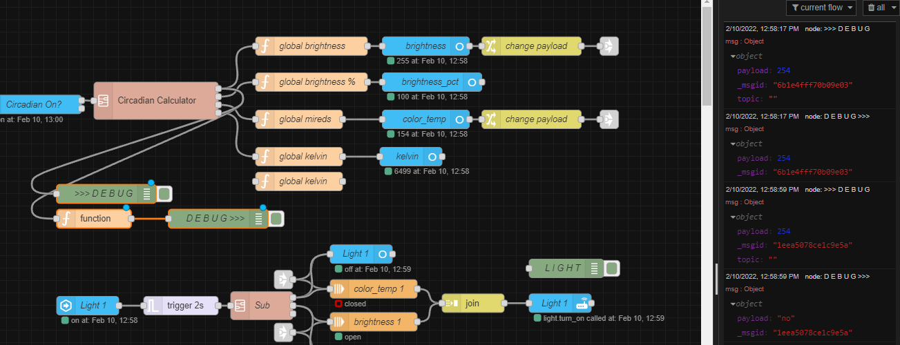Click the trigger 2s node
900x345 pixels.
[x=181, y=306]
